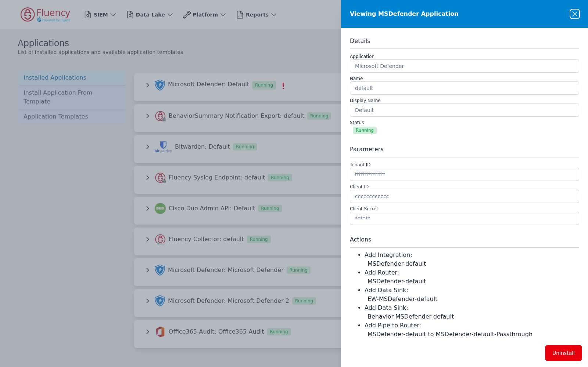Screen dimensions: 588x367
Task: Click the Bitwarden logo icon
Action: pyautogui.click(x=163, y=147)
